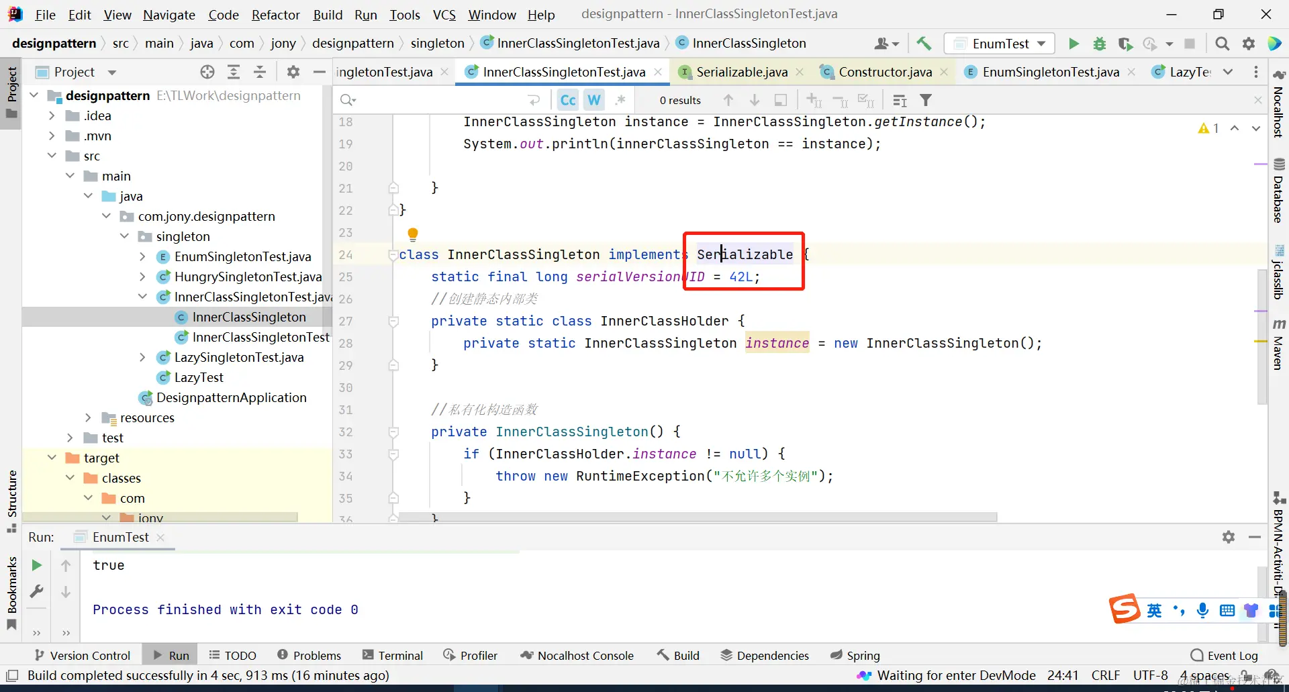Screen dimensions: 1289x692
Task: Switch to Serializable.java tab
Action: click(x=741, y=72)
